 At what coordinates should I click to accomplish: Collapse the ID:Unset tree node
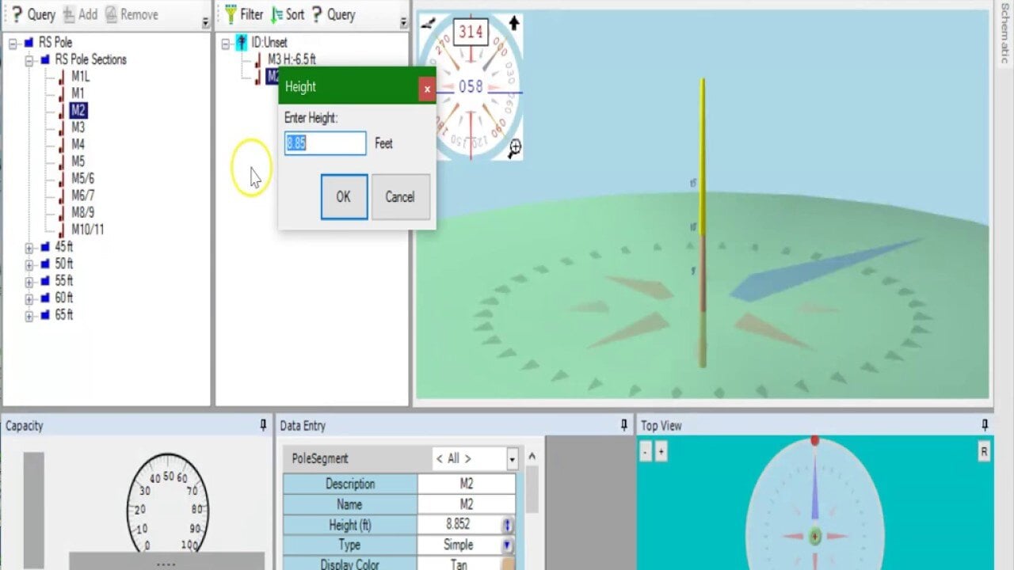(x=227, y=43)
